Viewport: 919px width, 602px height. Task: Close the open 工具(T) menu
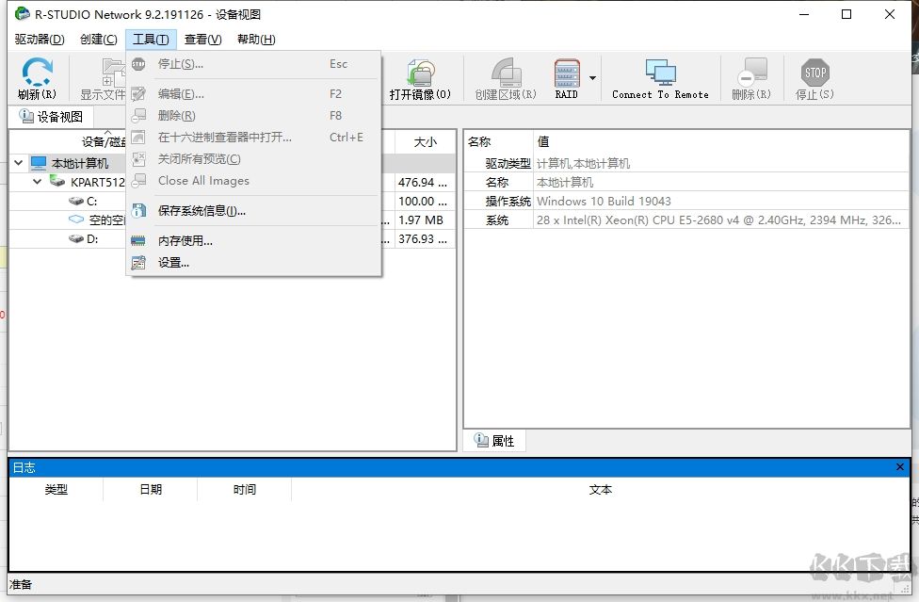151,40
